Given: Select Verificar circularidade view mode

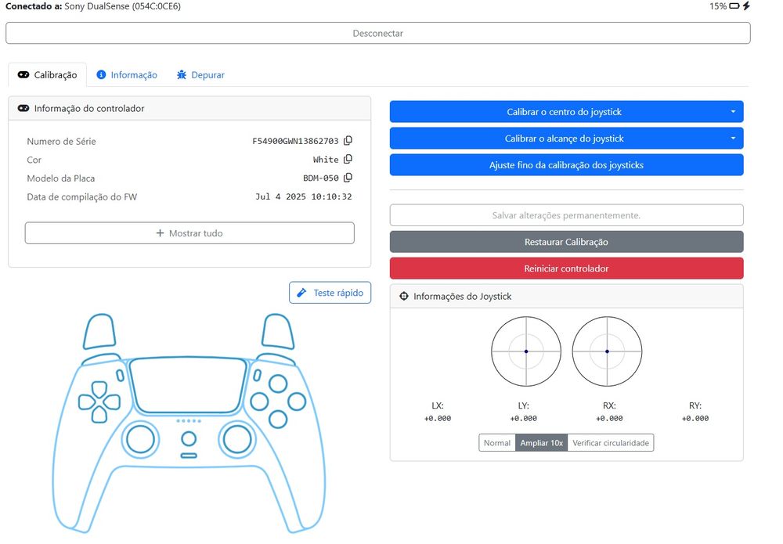Looking at the screenshot, I should pyautogui.click(x=611, y=443).
